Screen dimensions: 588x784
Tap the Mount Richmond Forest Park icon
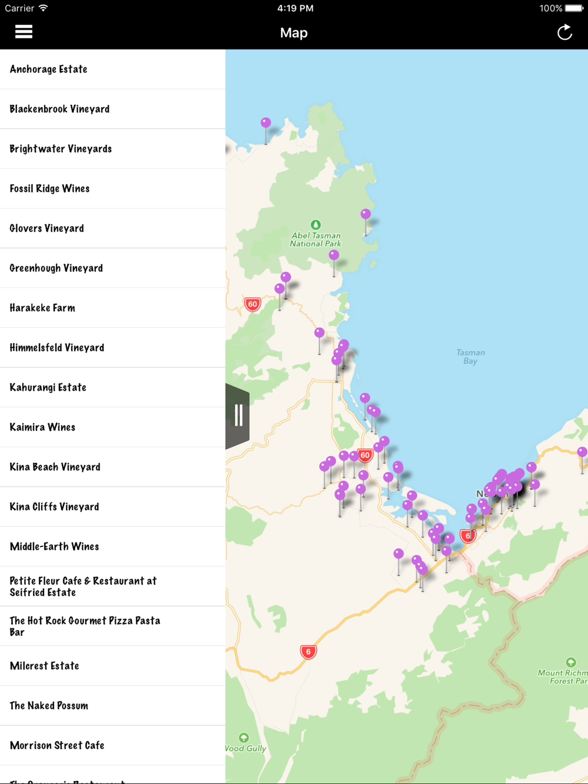click(x=570, y=662)
